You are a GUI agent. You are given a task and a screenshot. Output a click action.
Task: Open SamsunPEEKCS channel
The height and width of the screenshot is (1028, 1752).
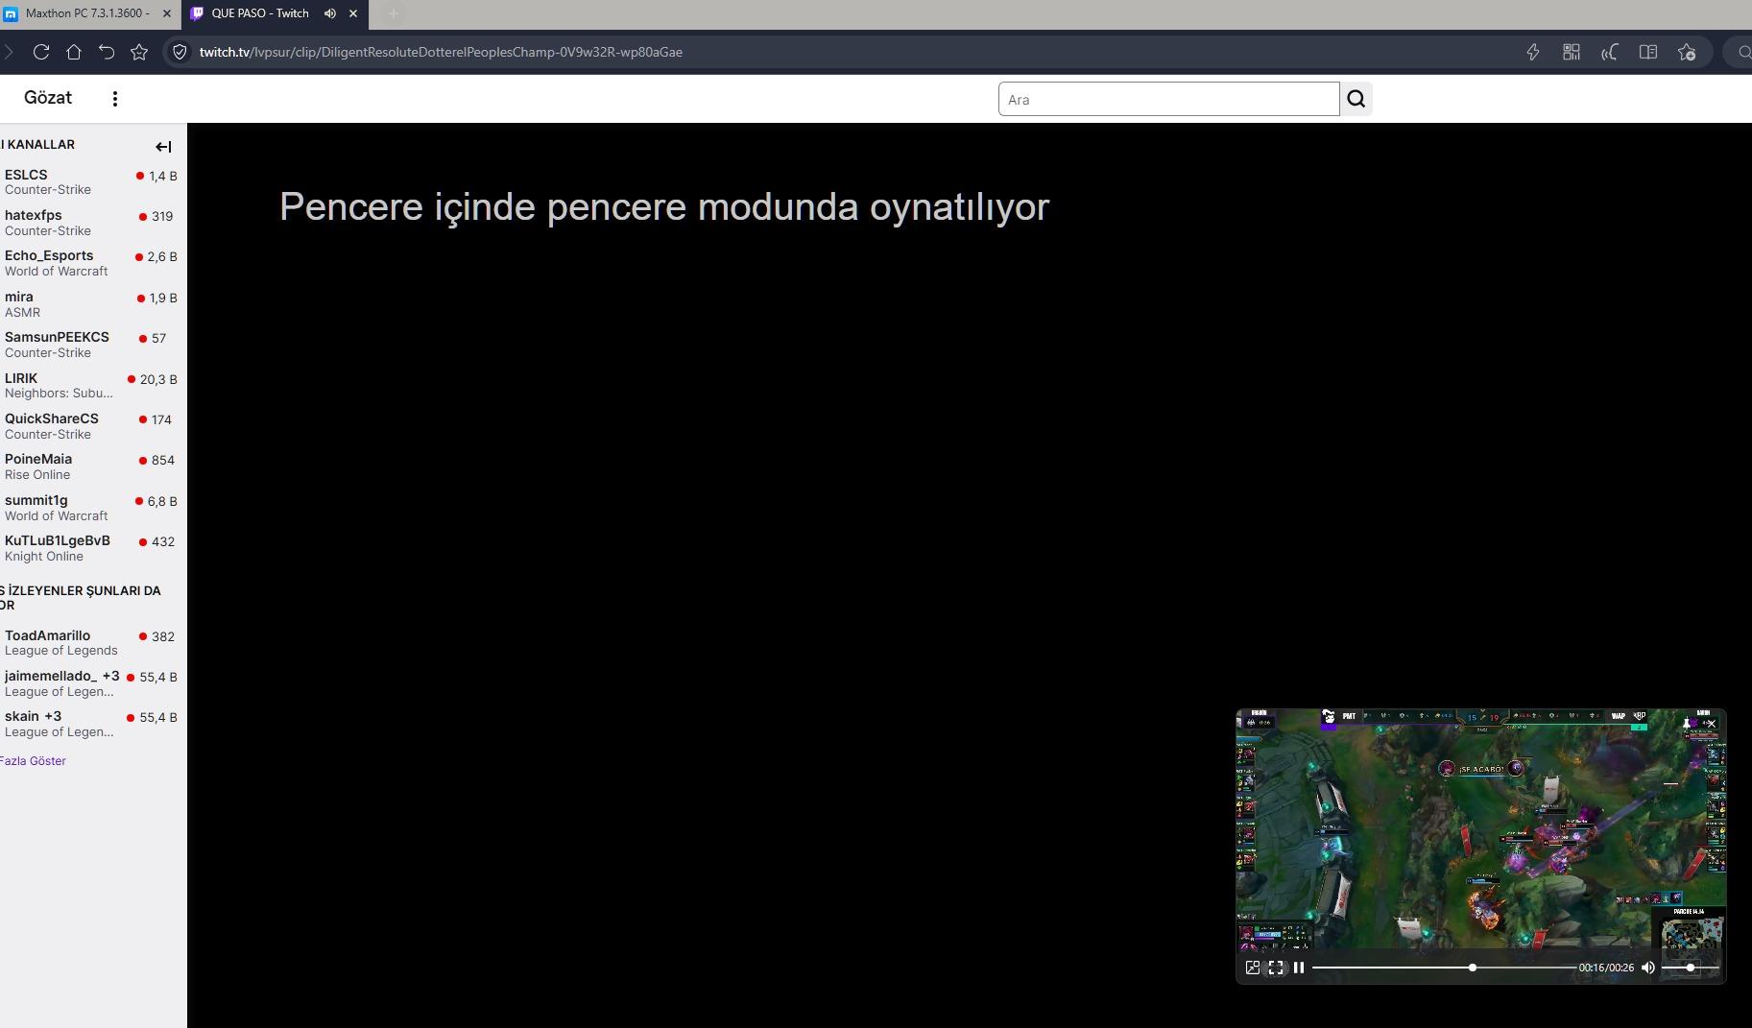[91, 345]
